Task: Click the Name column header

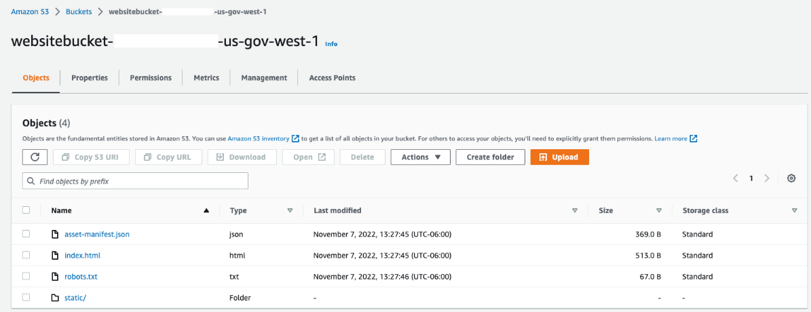Action: pyautogui.click(x=62, y=211)
